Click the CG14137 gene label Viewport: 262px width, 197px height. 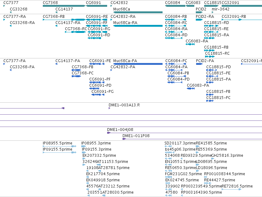click(64, 9)
